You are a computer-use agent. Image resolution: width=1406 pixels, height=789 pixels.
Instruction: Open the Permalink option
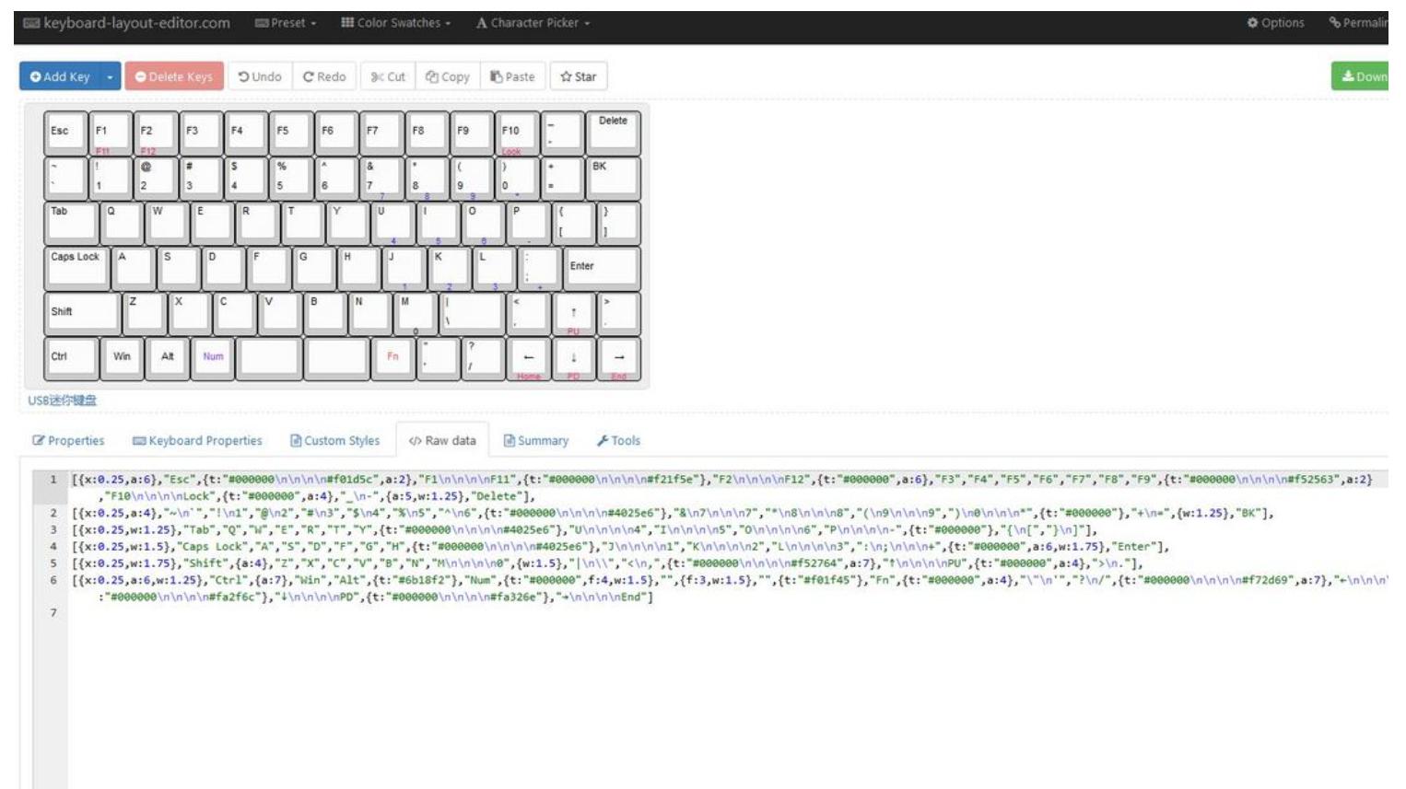tap(1358, 23)
